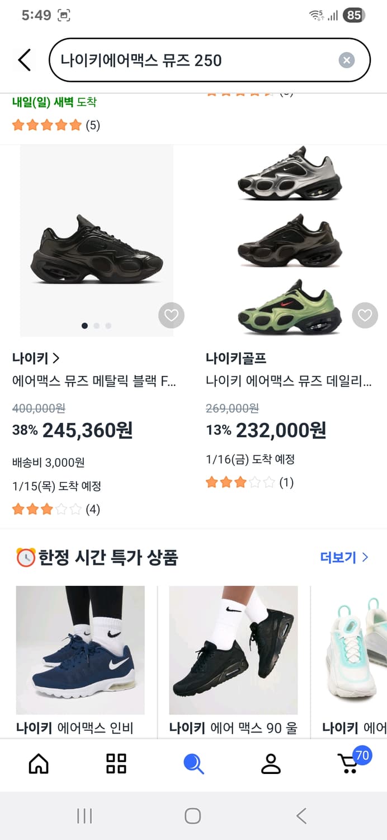Add the black 에어맥스 뮤즈 to wishlist
Image resolution: width=387 pixels, height=840 pixels.
click(x=171, y=315)
